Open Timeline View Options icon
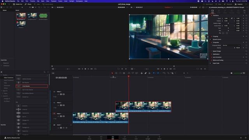The height and width of the screenshot is (140, 249). [x=53, y=73]
